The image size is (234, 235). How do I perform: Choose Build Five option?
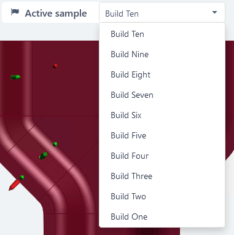(162, 135)
